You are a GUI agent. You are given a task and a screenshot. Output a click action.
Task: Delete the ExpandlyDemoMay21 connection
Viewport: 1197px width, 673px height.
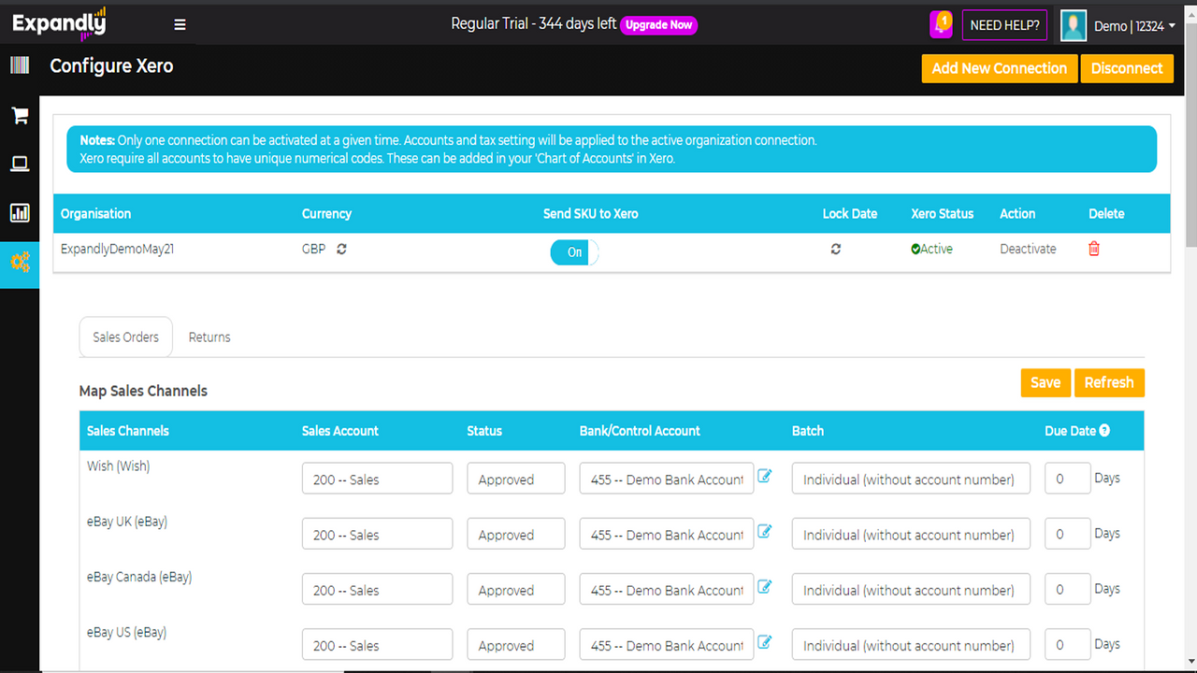coord(1093,249)
